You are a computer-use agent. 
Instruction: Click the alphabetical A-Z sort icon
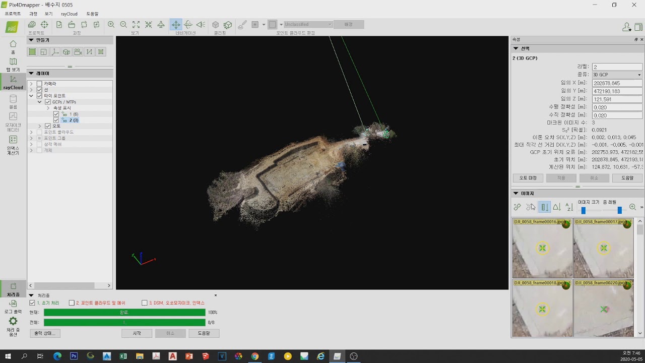coord(569,207)
